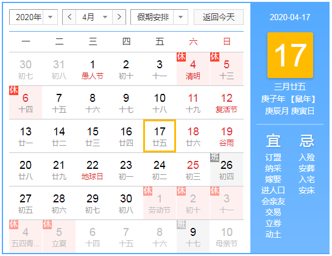Select May 3 十一 rest day
Viewport: 332px width, 256px height.
click(x=227, y=203)
